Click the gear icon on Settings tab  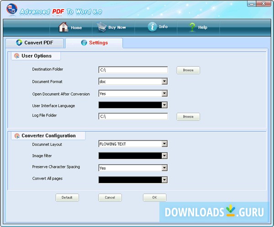pos(84,43)
